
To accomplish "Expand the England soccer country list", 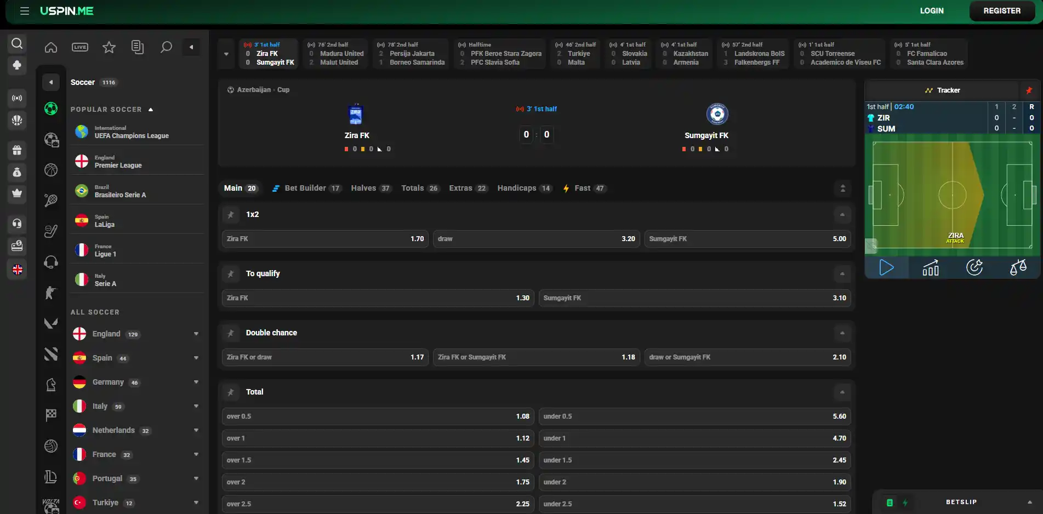I will pyautogui.click(x=196, y=334).
